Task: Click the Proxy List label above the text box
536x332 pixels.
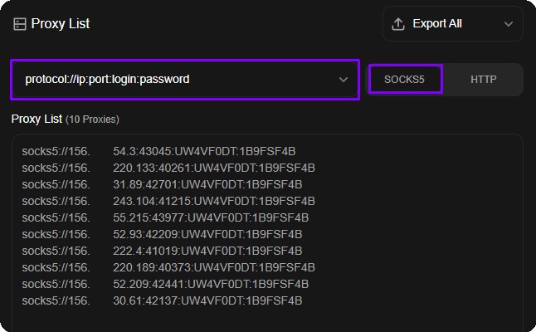Action: (37, 119)
